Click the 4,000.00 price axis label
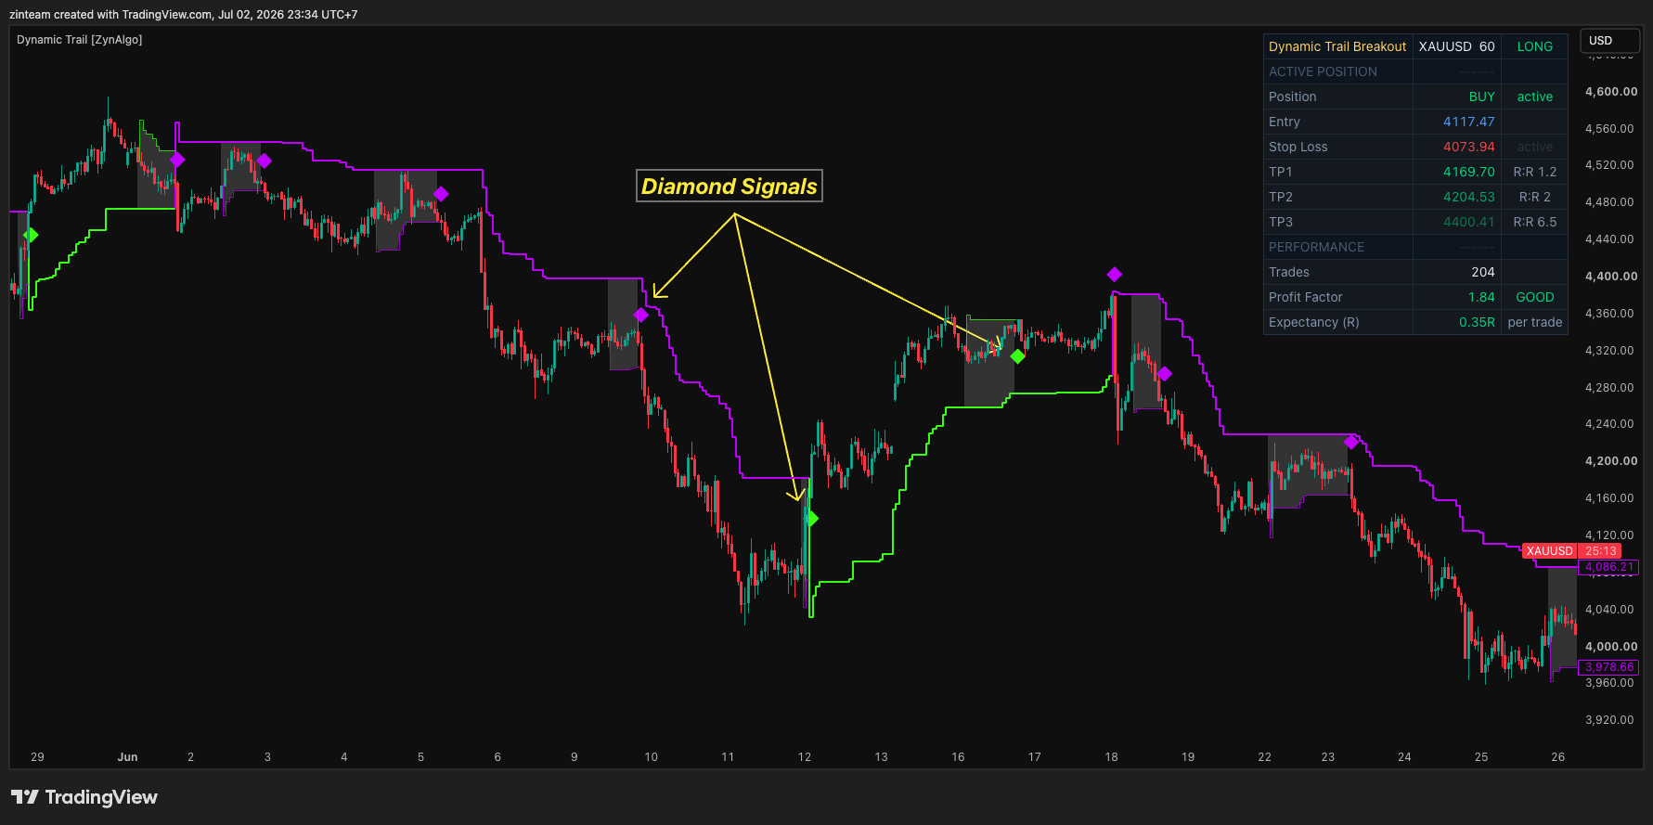This screenshot has height=825, width=1653. coord(1611,647)
